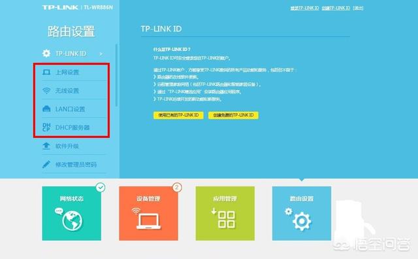Click the LAN port icon for LAN口设置
The height and width of the screenshot is (259, 418).
[46, 109]
